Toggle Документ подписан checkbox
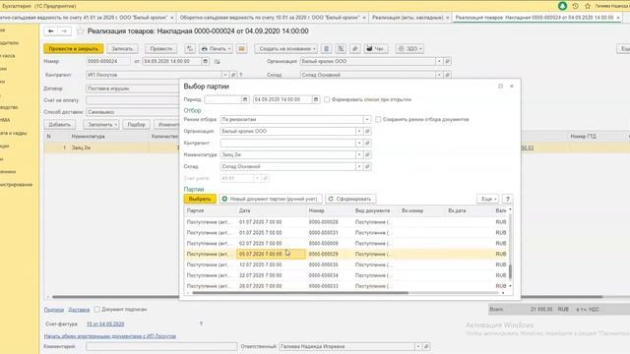Viewport: 630px width, 354px height. (x=96, y=310)
